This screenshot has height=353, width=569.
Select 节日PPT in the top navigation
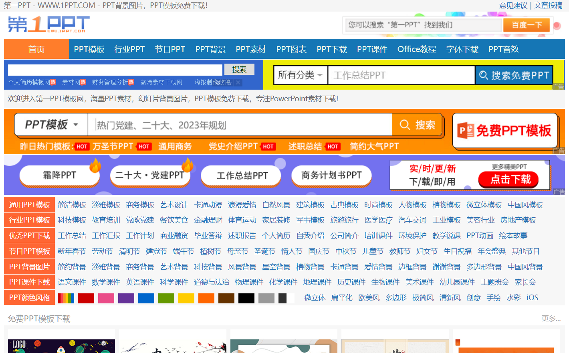[169, 49]
